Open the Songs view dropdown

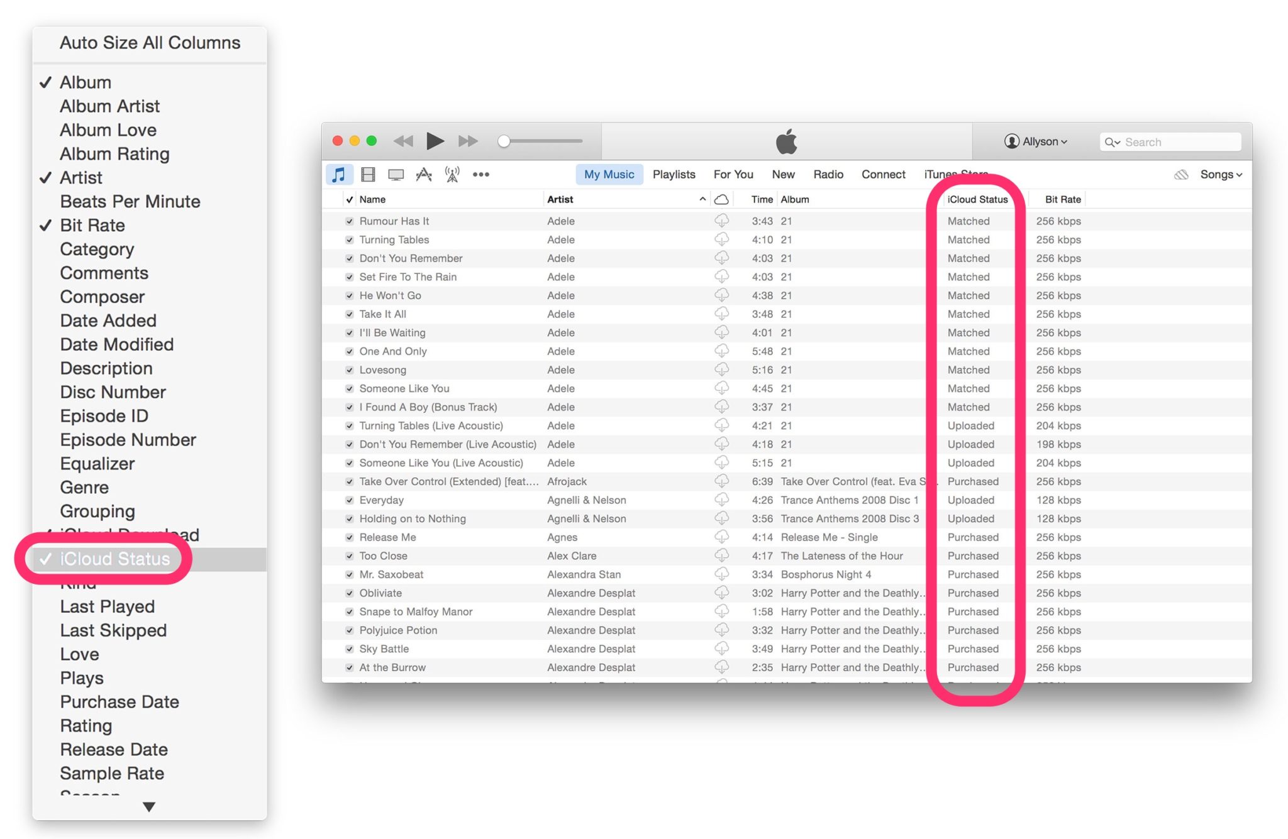coord(1221,174)
